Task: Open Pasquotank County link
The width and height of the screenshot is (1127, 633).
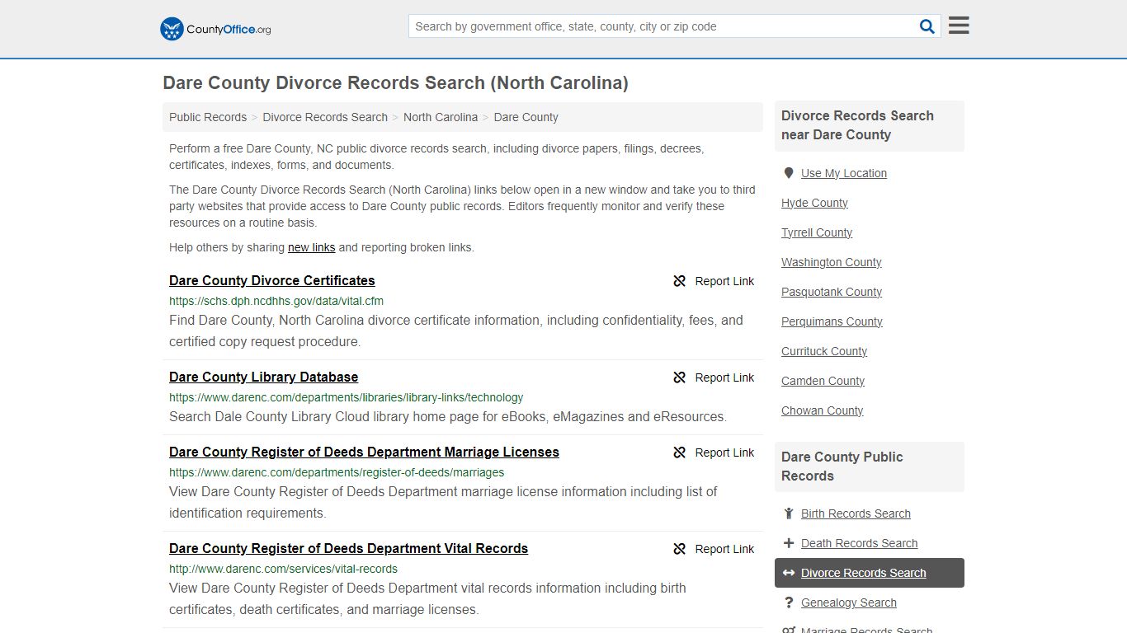Action: (832, 292)
